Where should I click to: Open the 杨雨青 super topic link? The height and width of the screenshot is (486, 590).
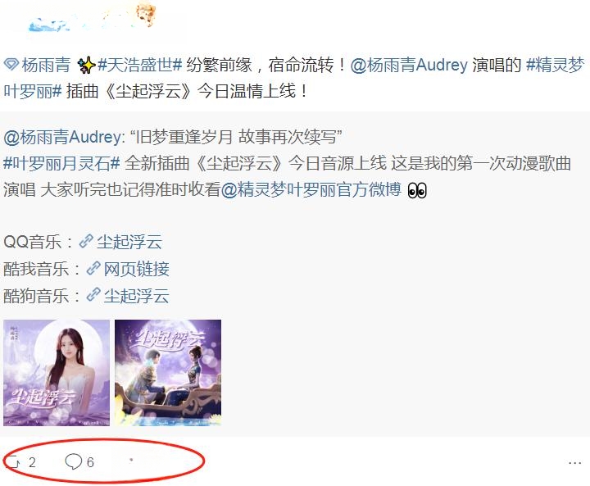[46, 65]
